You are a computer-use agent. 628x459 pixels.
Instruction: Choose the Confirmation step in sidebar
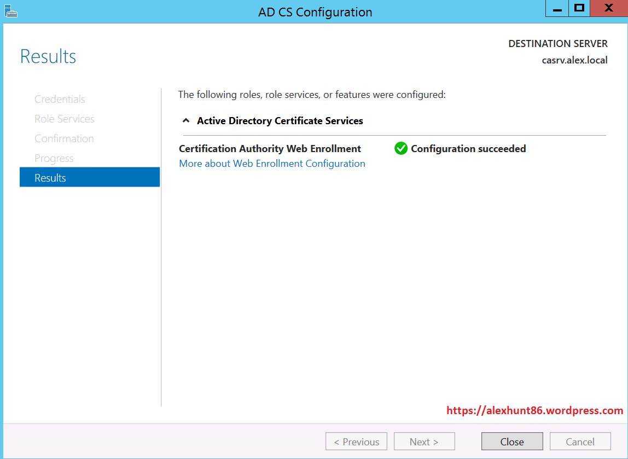click(64, 138)
